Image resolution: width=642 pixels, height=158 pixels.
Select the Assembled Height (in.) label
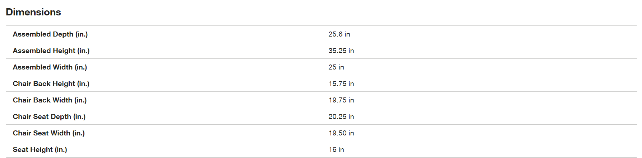tap(51, 51)
